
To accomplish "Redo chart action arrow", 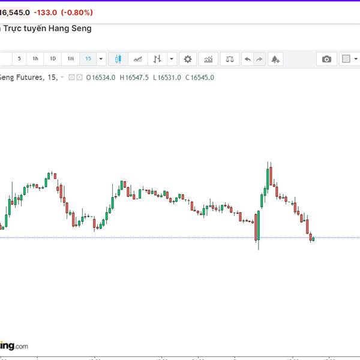I will pos(259,59).
